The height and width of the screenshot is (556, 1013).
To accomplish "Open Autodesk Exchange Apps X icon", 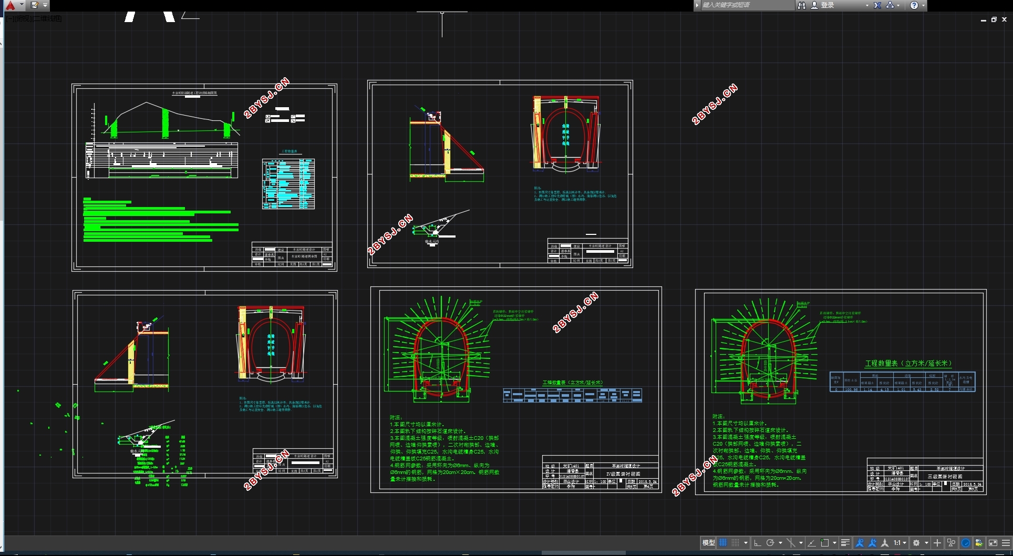I will (x=877, y=5).
